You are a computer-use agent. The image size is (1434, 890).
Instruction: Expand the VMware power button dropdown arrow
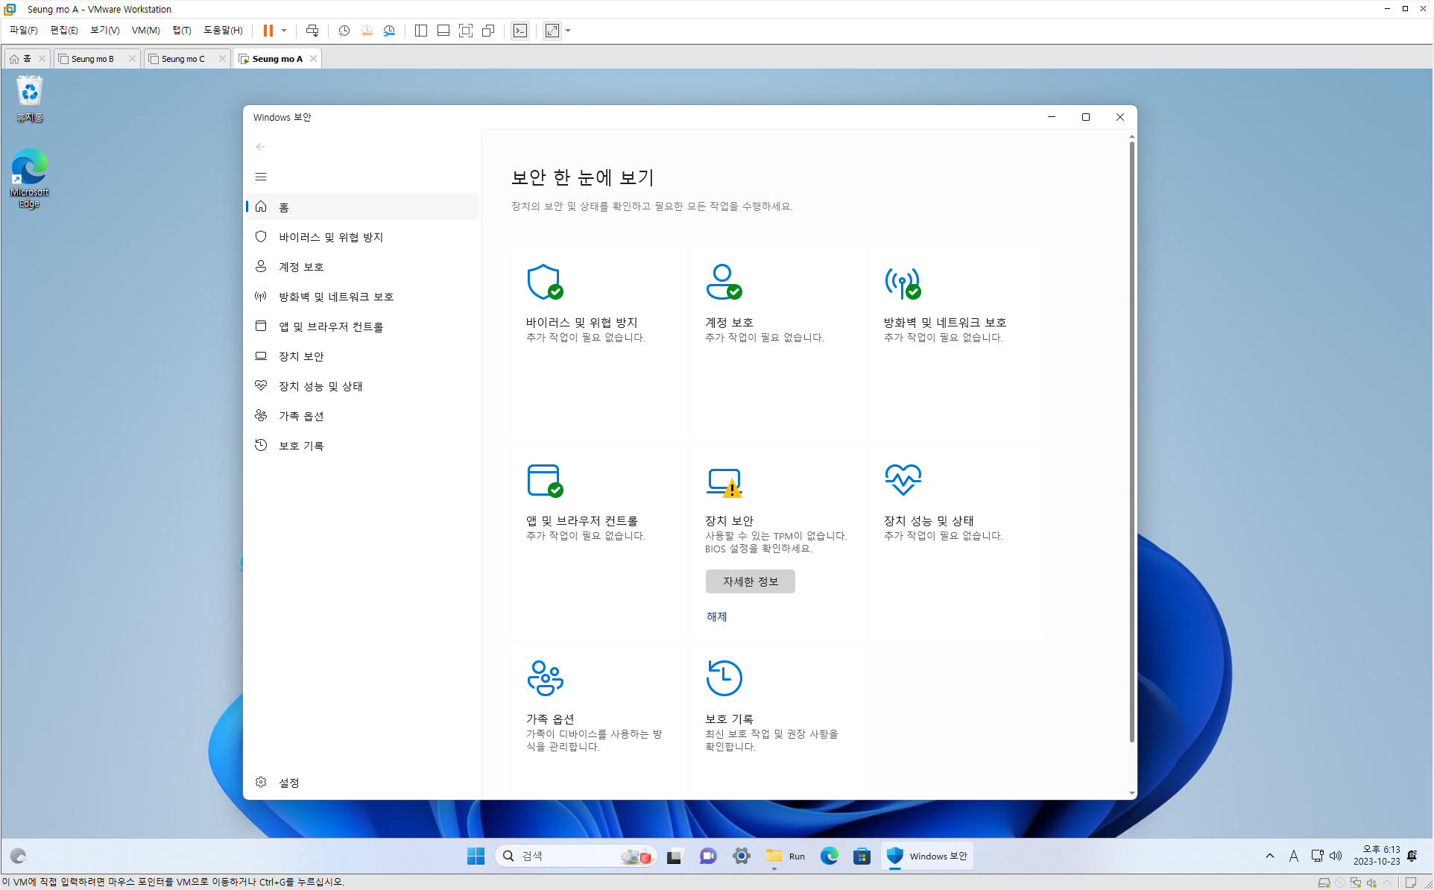click(x=284, y=31)
